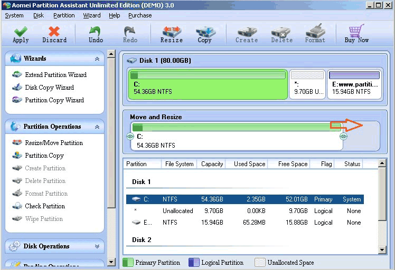
Task: Grab the left resize handle of C:
Action: 130,137
